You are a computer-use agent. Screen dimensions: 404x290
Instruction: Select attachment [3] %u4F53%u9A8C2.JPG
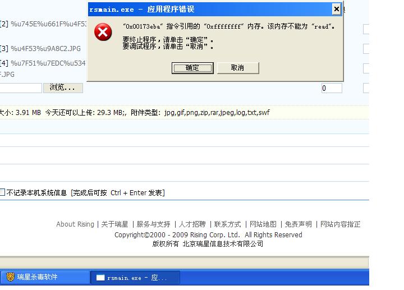tap(40, 48)
